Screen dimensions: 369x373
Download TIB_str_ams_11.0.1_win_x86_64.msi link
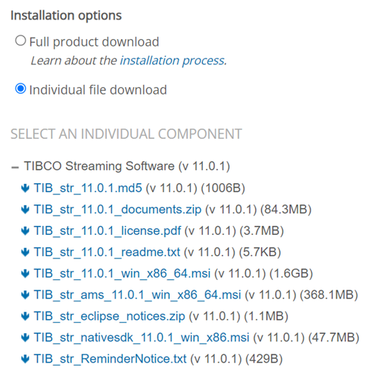(137, 295)
